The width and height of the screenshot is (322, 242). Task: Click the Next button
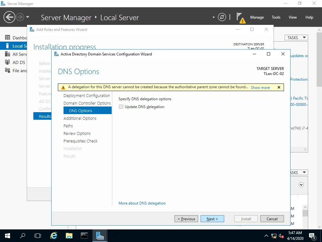[212, 219]
